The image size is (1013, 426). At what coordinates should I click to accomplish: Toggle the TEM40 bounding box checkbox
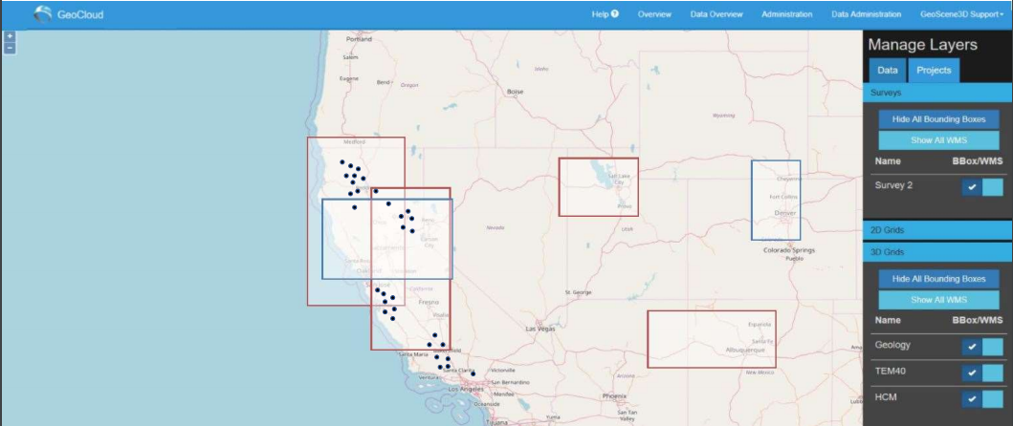(x=972, y=373)
